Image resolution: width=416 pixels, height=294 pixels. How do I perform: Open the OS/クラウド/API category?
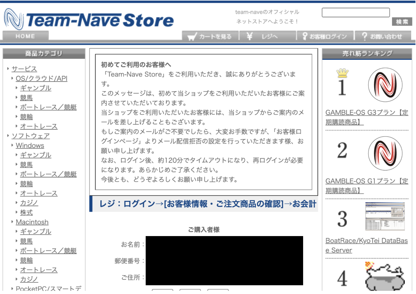coord(42,78)
